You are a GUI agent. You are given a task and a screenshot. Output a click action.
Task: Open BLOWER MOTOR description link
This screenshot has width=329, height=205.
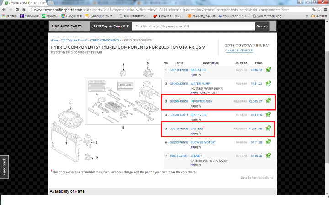203,142
